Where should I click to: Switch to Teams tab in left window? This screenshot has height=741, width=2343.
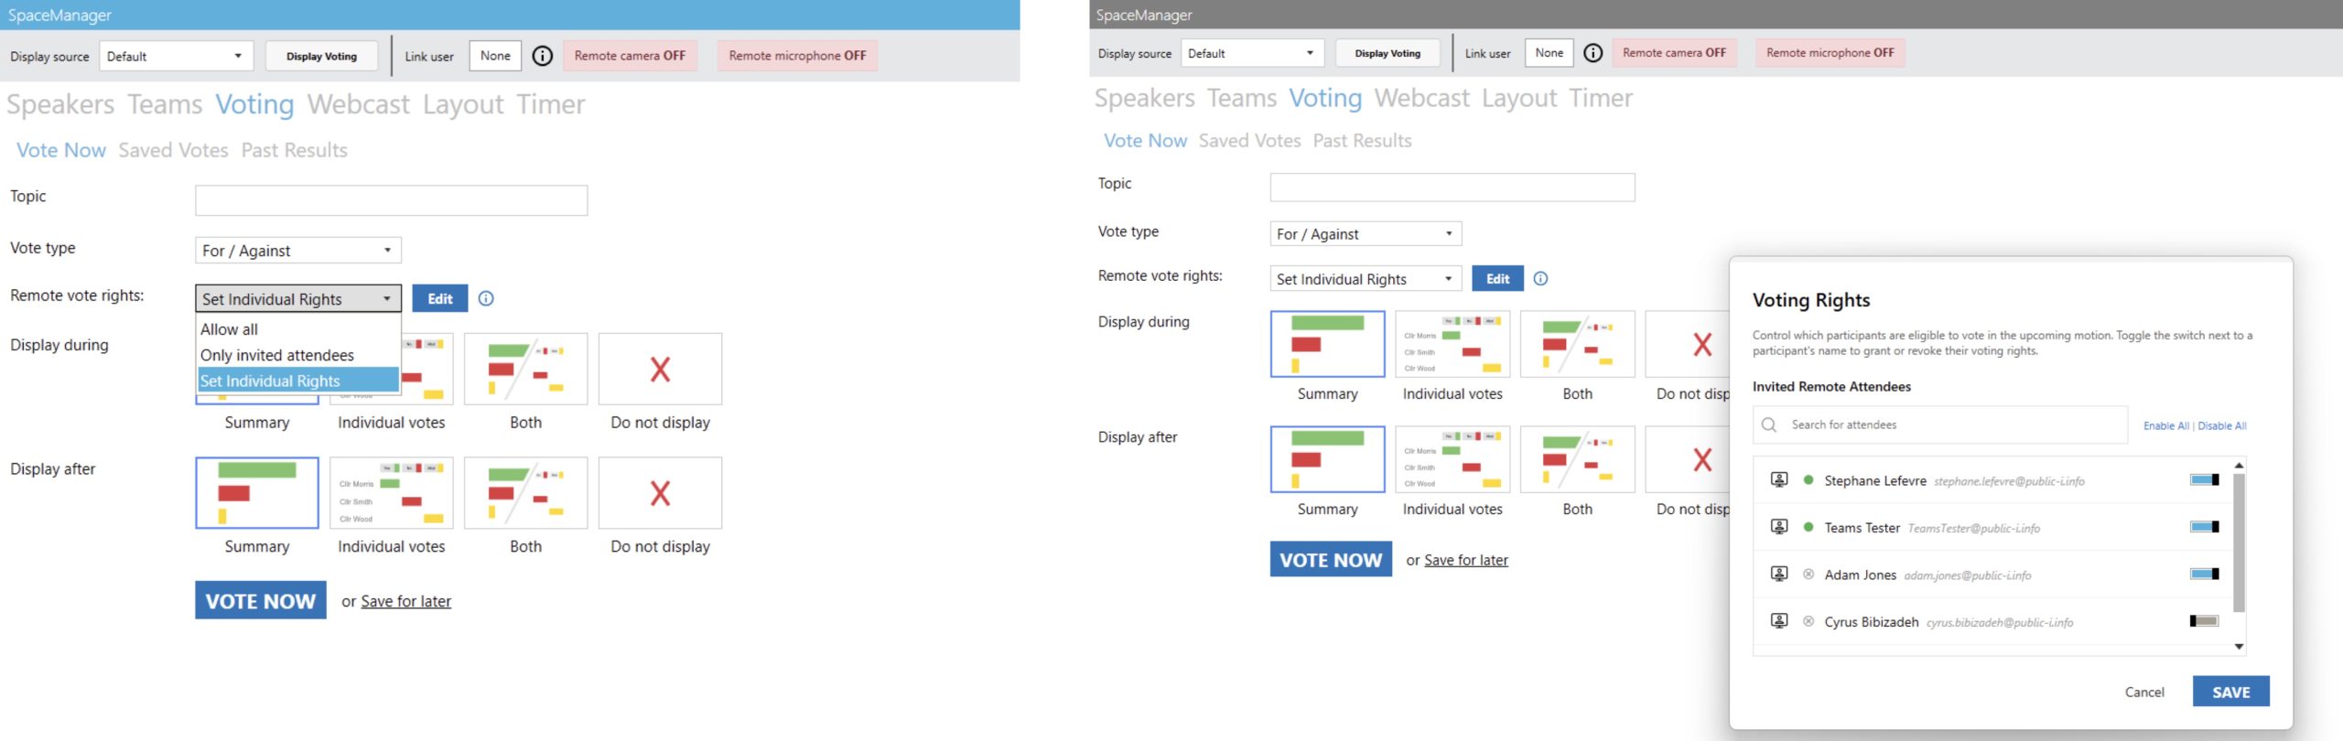coord(165,104)
